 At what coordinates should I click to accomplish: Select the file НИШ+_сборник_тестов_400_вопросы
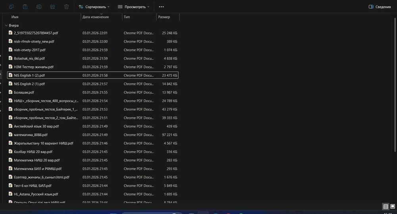point(93,101)
